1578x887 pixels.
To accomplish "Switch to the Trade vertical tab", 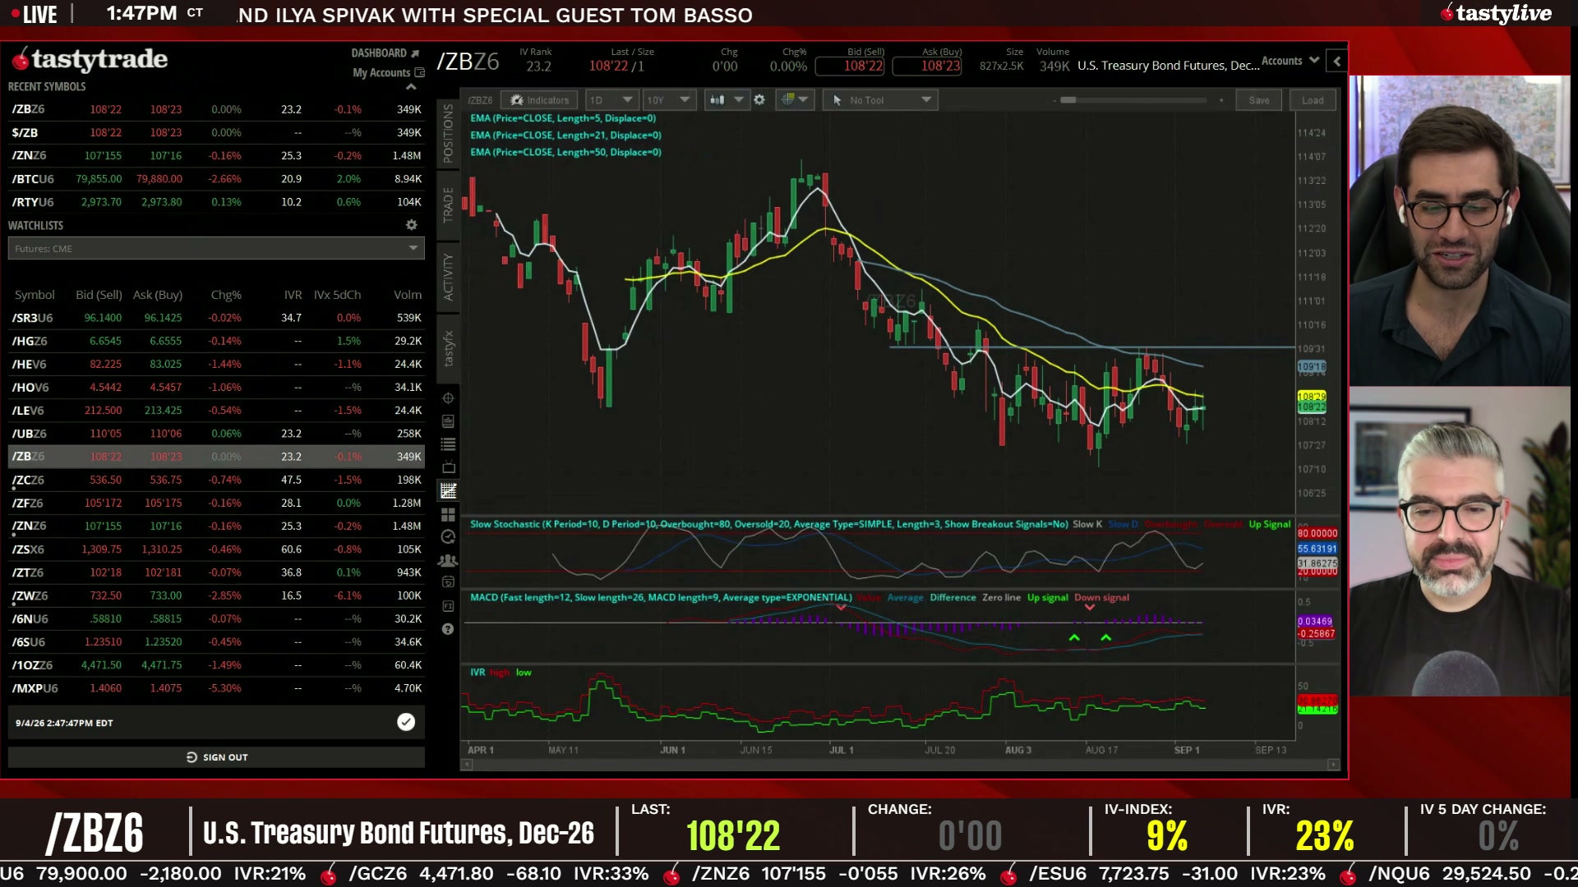I will (448, 205).
